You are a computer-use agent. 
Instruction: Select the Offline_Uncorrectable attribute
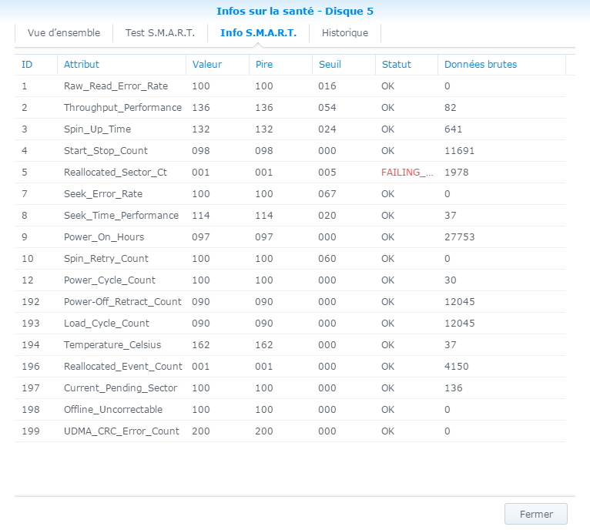[113, 410]
